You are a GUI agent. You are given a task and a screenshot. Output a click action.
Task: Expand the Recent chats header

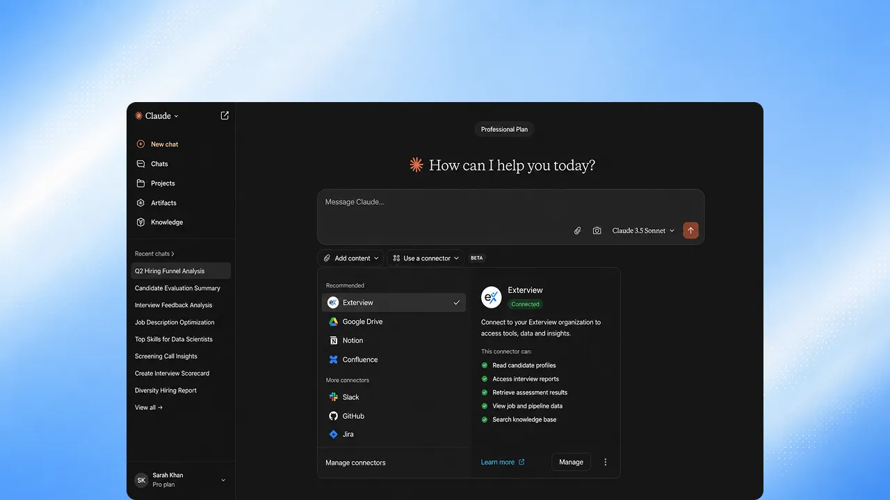(155, 254)
